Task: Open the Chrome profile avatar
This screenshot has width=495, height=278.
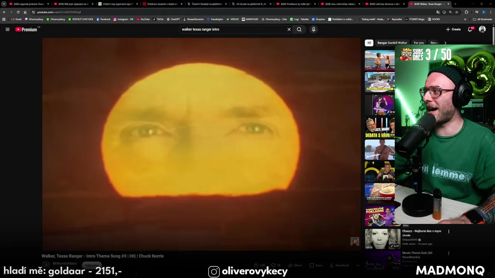Action: click(x=484, y=12)
